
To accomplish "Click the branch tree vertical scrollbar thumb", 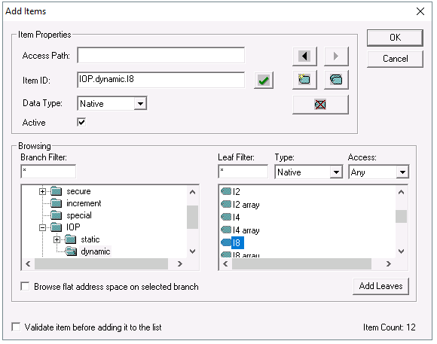I will coord(192,217).
